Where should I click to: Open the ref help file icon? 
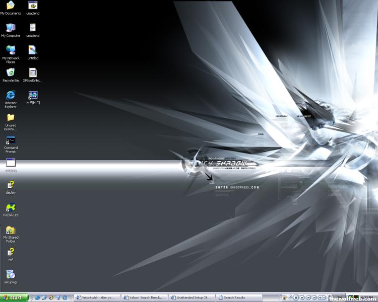11,252
